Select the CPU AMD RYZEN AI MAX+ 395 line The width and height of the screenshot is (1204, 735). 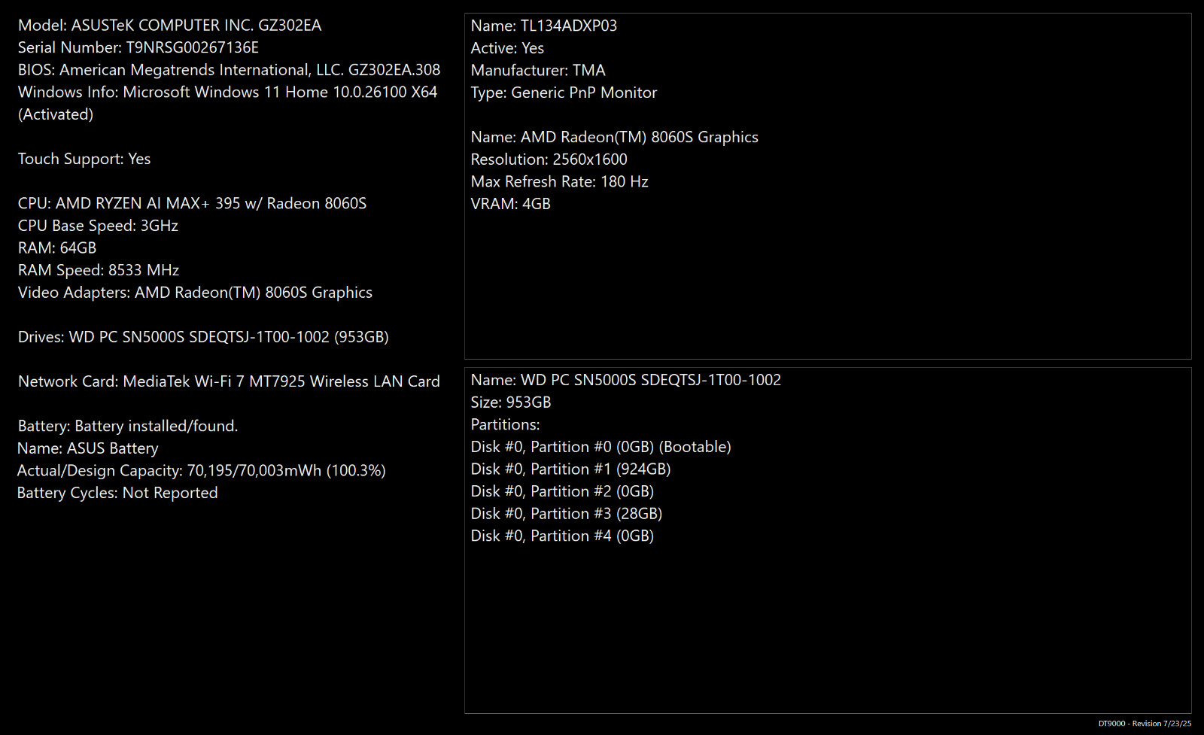click(193, 203)
